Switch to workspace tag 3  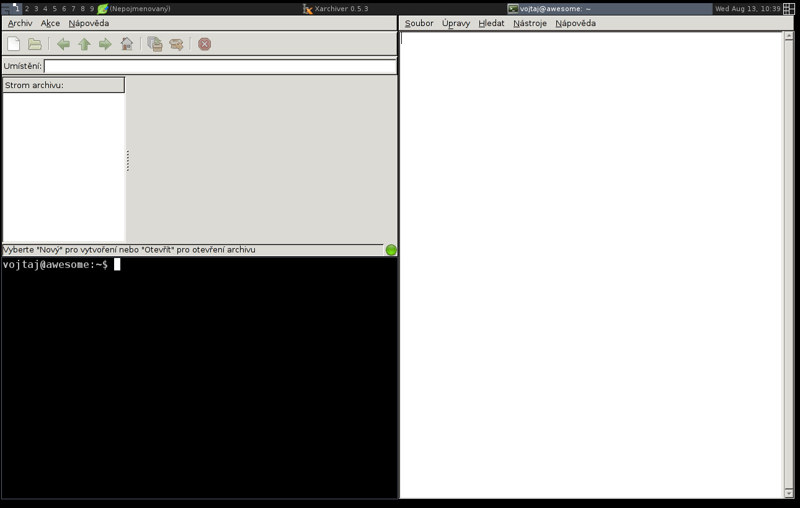[x=36, y=9]
